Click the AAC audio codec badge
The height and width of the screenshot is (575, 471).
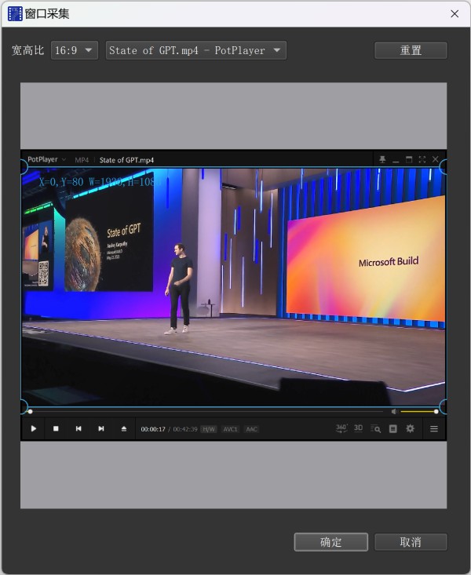251,429
